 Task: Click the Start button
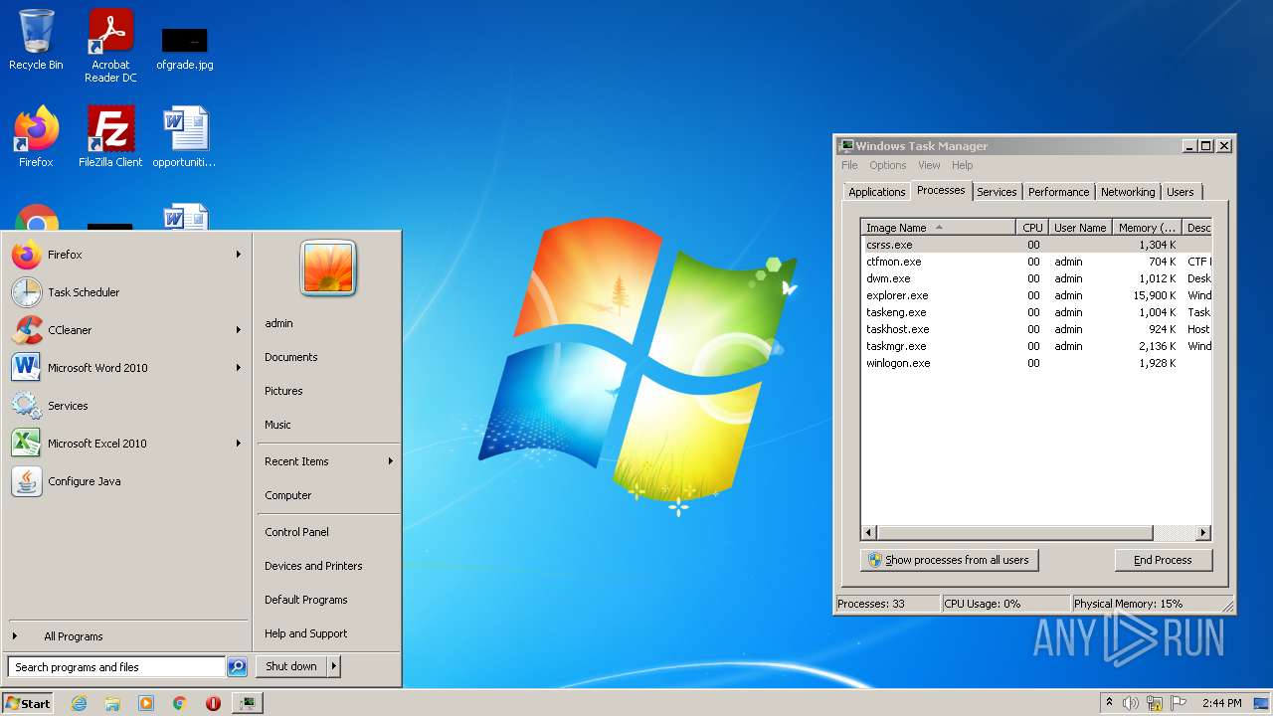[x=28, y=703]
